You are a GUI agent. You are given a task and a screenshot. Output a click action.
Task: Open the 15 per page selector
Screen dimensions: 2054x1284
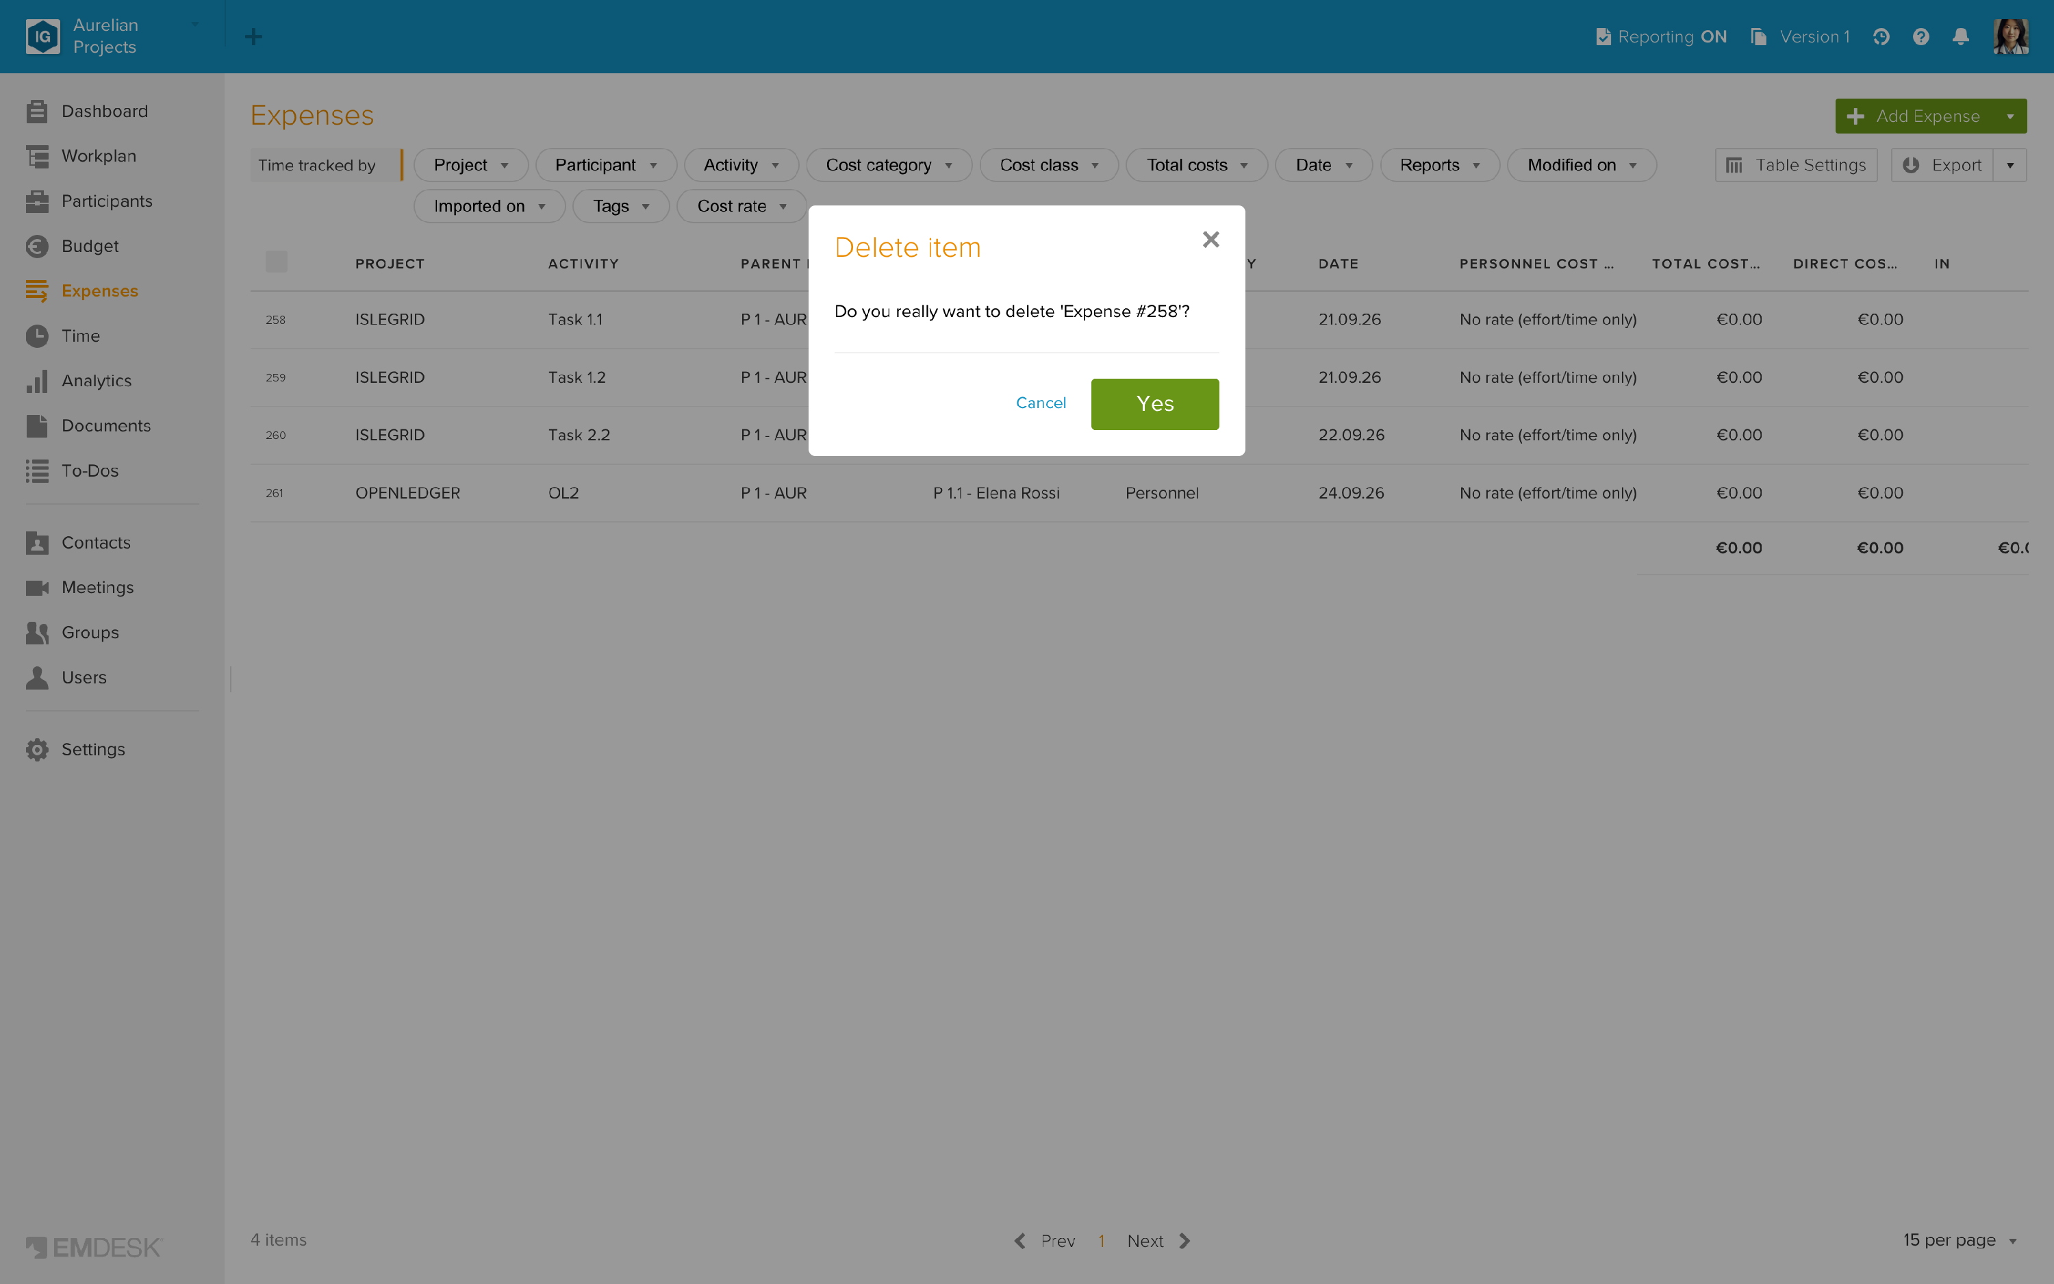tap(1959, 1240)
